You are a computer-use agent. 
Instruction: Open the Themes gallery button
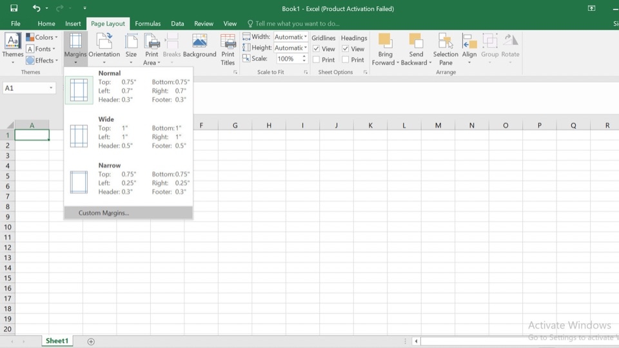click(x=13, y=49)
